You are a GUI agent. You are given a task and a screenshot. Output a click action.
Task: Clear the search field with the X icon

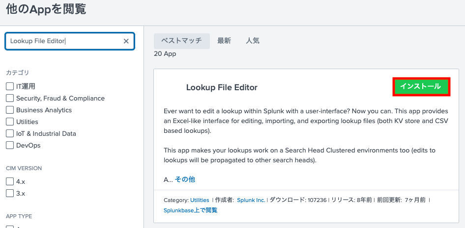(126, 41)
